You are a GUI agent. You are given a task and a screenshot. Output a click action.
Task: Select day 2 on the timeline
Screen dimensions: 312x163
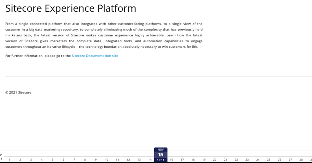click(x=20, y=160)
